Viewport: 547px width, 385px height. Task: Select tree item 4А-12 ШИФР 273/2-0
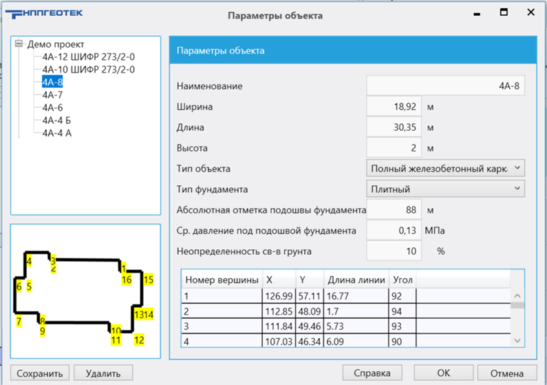pyautogui.click(x=88, y=57)
